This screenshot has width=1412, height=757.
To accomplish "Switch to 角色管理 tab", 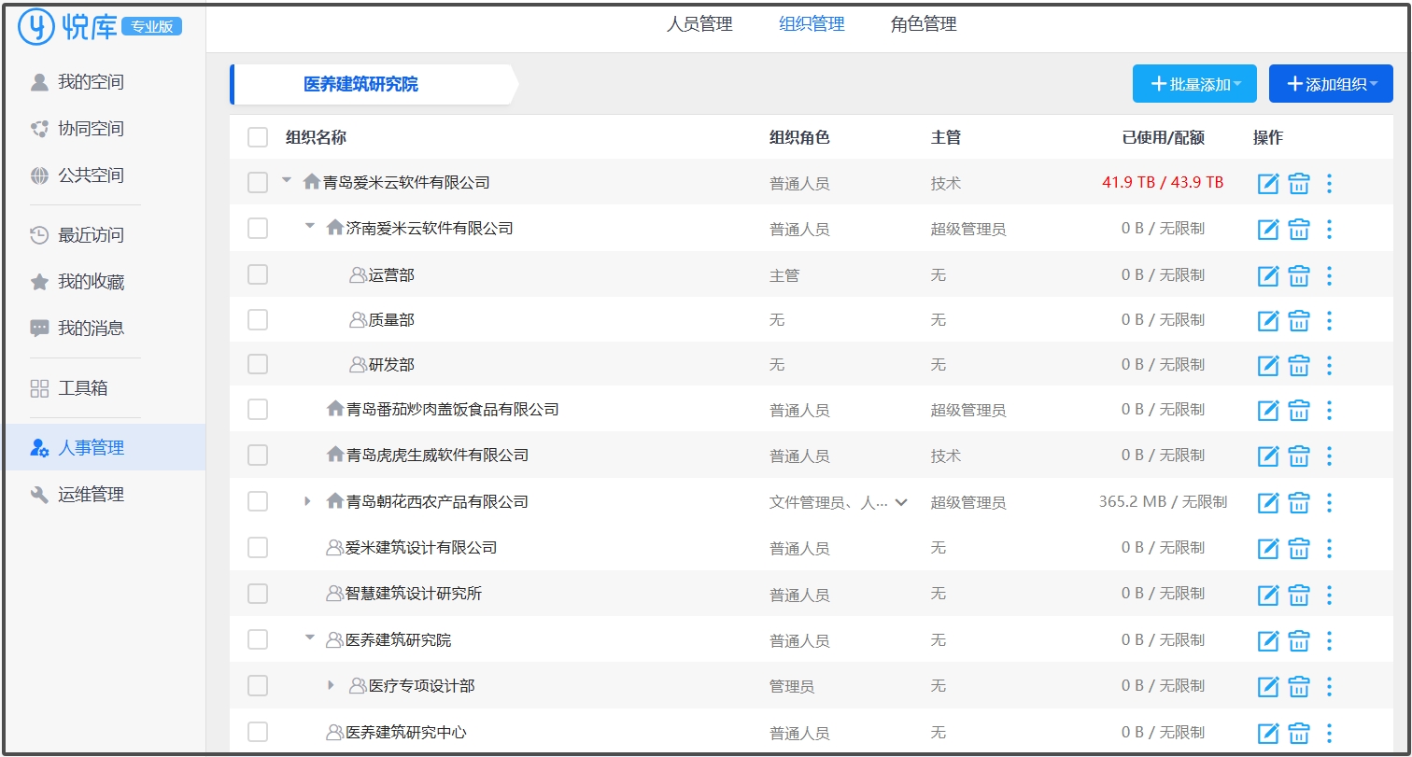I will pos(924,25).
